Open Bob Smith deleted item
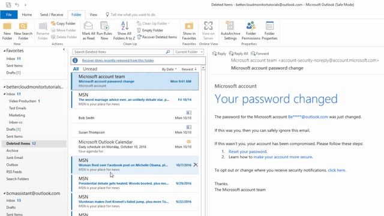 coord(135,116)
